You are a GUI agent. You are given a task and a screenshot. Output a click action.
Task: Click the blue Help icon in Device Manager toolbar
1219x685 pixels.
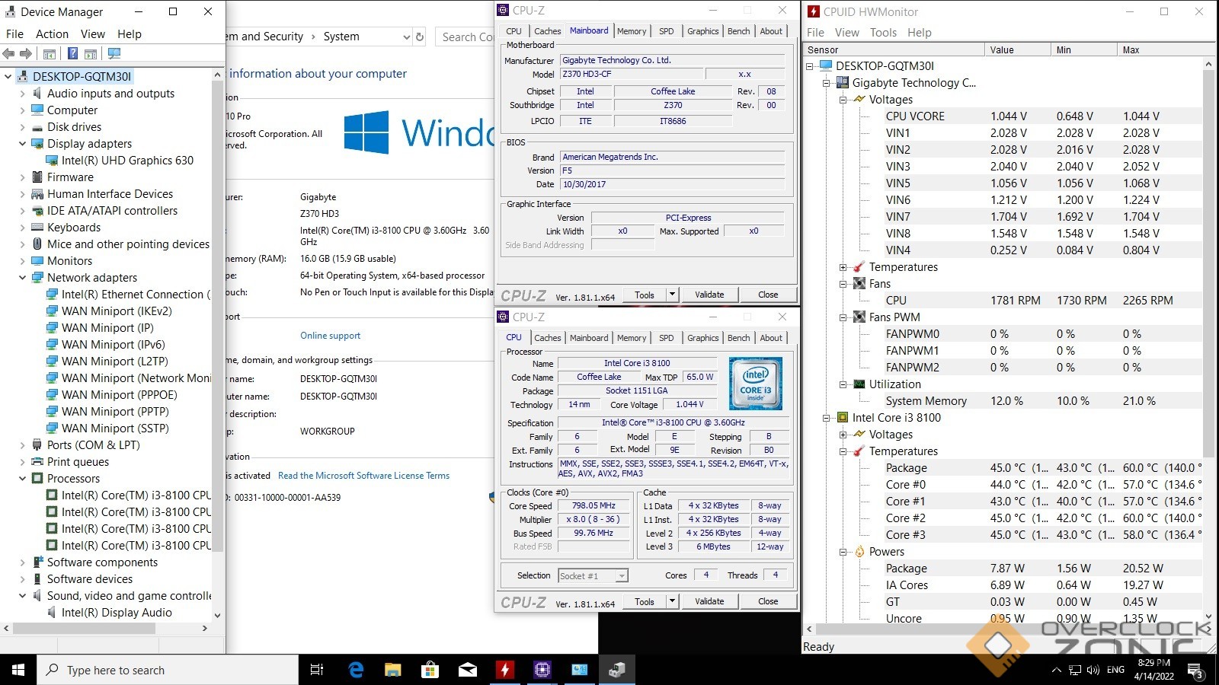(72, 54)
